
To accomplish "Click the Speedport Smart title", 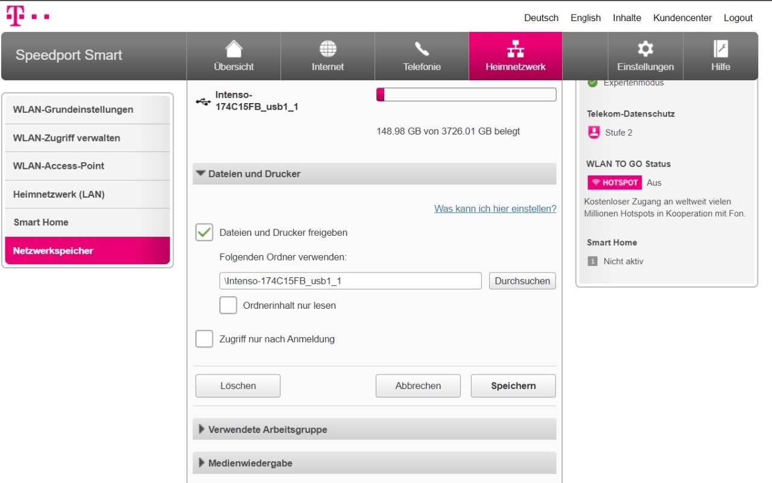I will pyautogui.click(x=69, y=55).
